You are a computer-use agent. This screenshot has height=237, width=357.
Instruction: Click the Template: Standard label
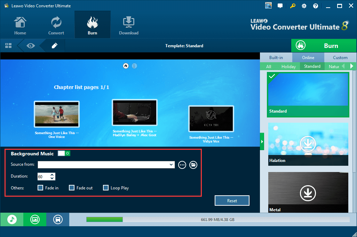[184, 46]
